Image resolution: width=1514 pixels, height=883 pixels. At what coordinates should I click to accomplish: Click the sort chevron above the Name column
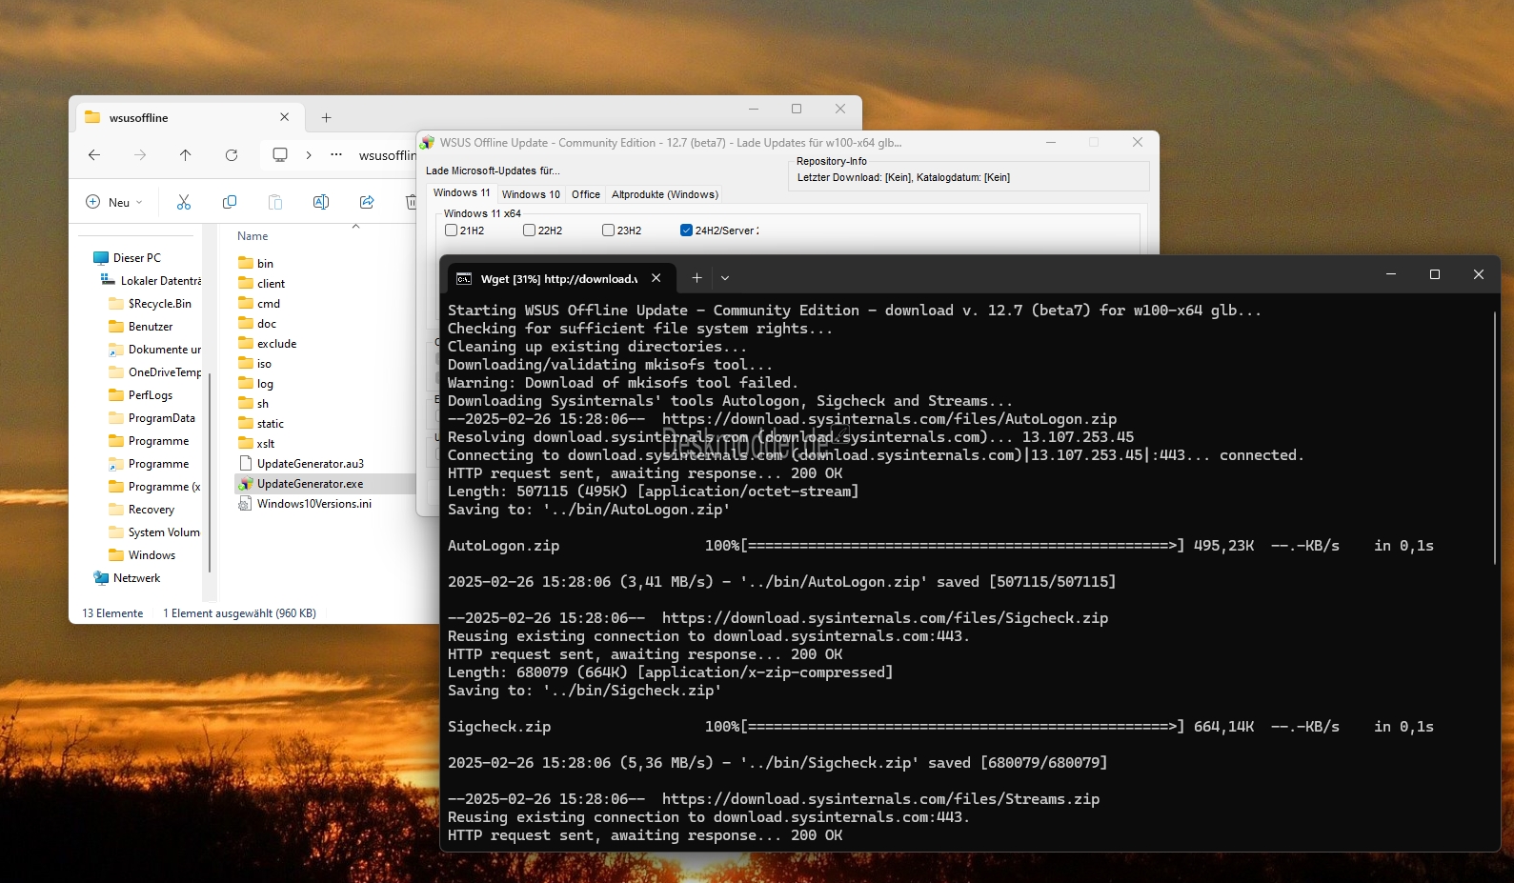pyautogui.click(x=356, y=227)
